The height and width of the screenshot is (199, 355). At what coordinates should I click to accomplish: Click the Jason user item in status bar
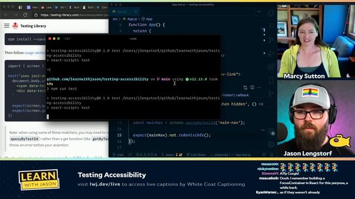[x=171, y=155]
